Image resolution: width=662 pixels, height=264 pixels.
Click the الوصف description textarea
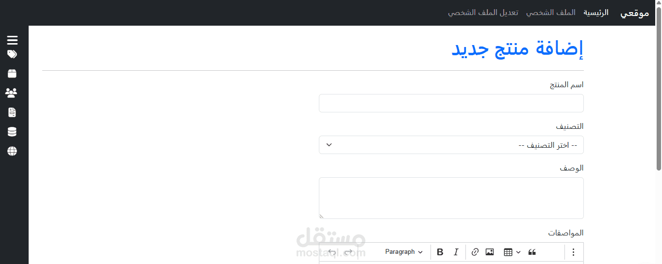point(451,198)
